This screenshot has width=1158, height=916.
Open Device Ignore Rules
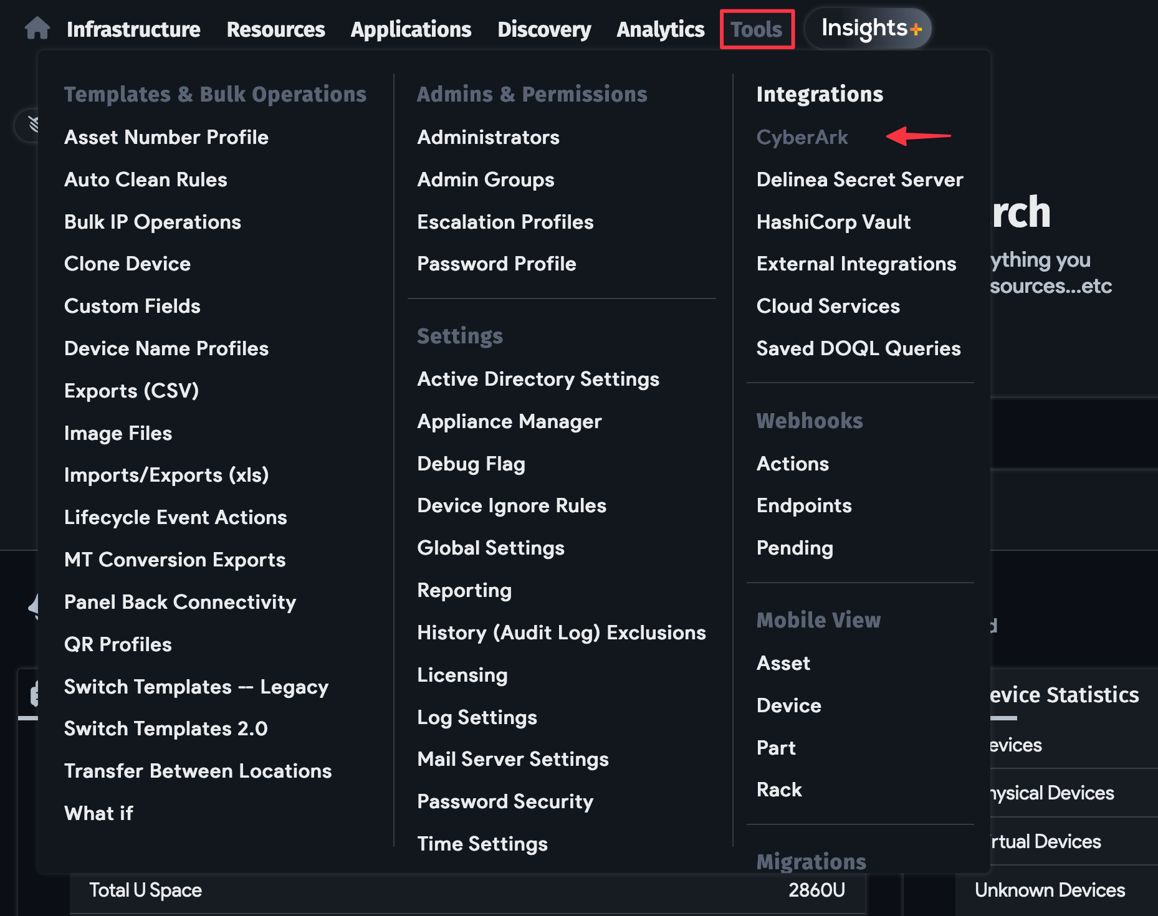click(x=512, y=505)
